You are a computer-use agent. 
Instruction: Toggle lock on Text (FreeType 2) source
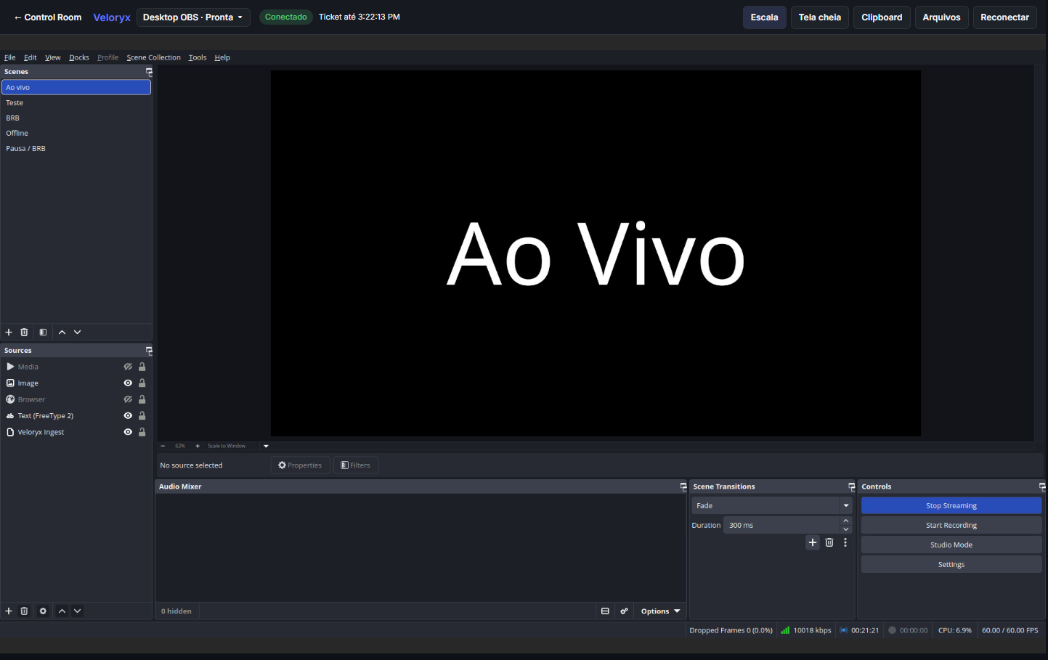[x=142, y=416]
